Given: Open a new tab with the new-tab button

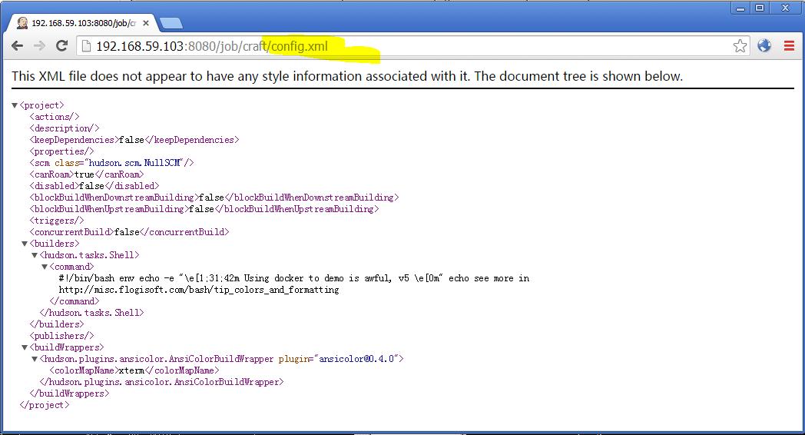Looking at the screenshot, I should click(171, 23).
